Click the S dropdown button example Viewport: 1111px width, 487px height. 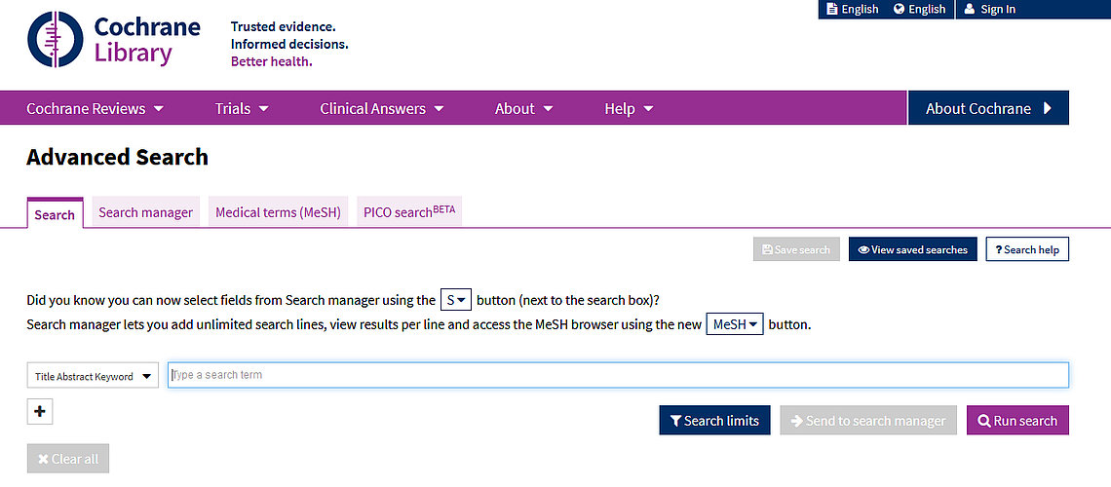tap(455, 299)
